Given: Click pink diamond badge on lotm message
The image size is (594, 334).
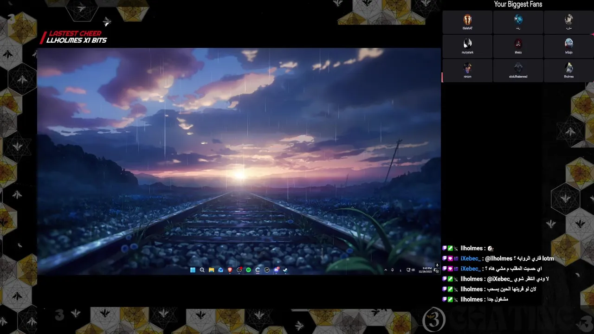Looking at the screenshot, I should (x=450, y=258).
